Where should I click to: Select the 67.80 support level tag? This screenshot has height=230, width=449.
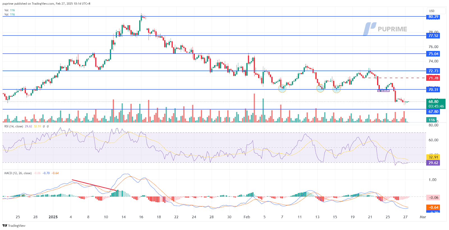point(433,111)
